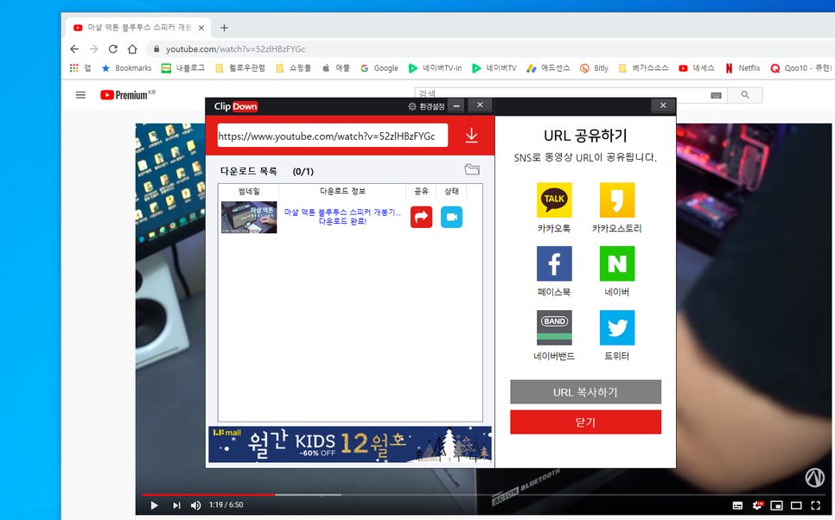The width and height of the screenshot is (835, 520).
Task: Click the red 닫기 button
Action: [x=585, y=422]
